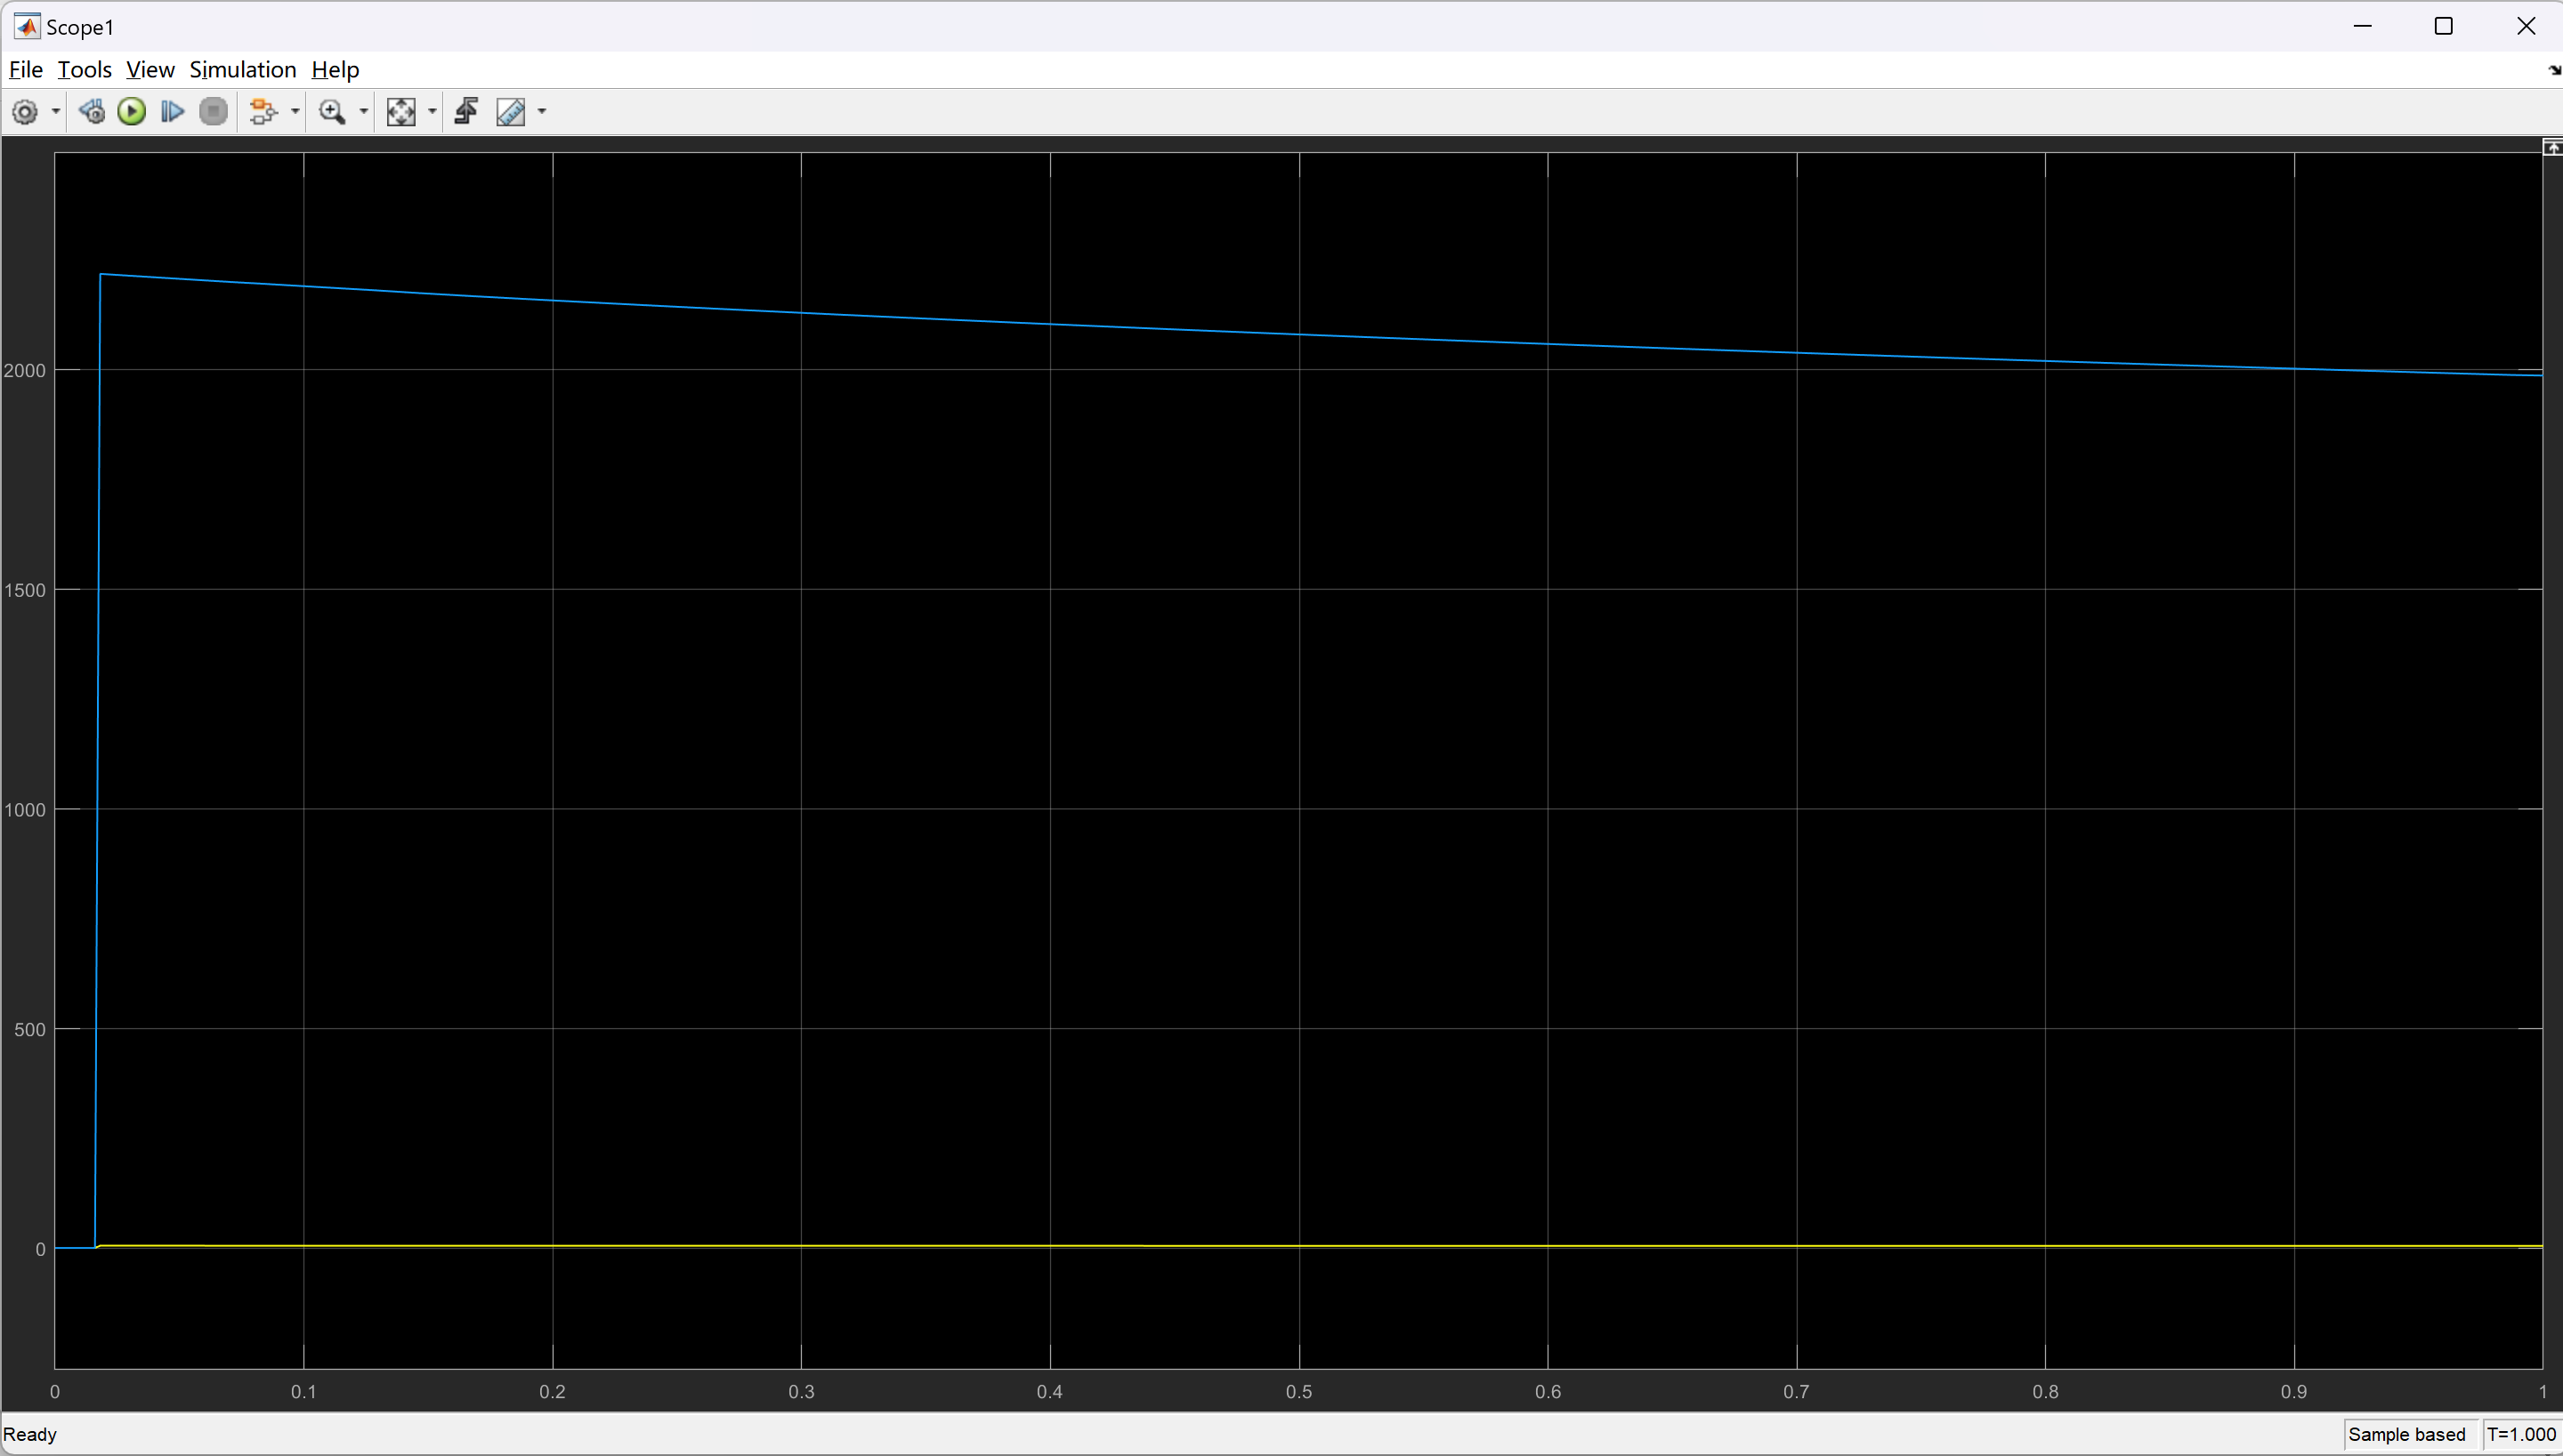
Task: Open the File menu
Action: click(25, 70)
